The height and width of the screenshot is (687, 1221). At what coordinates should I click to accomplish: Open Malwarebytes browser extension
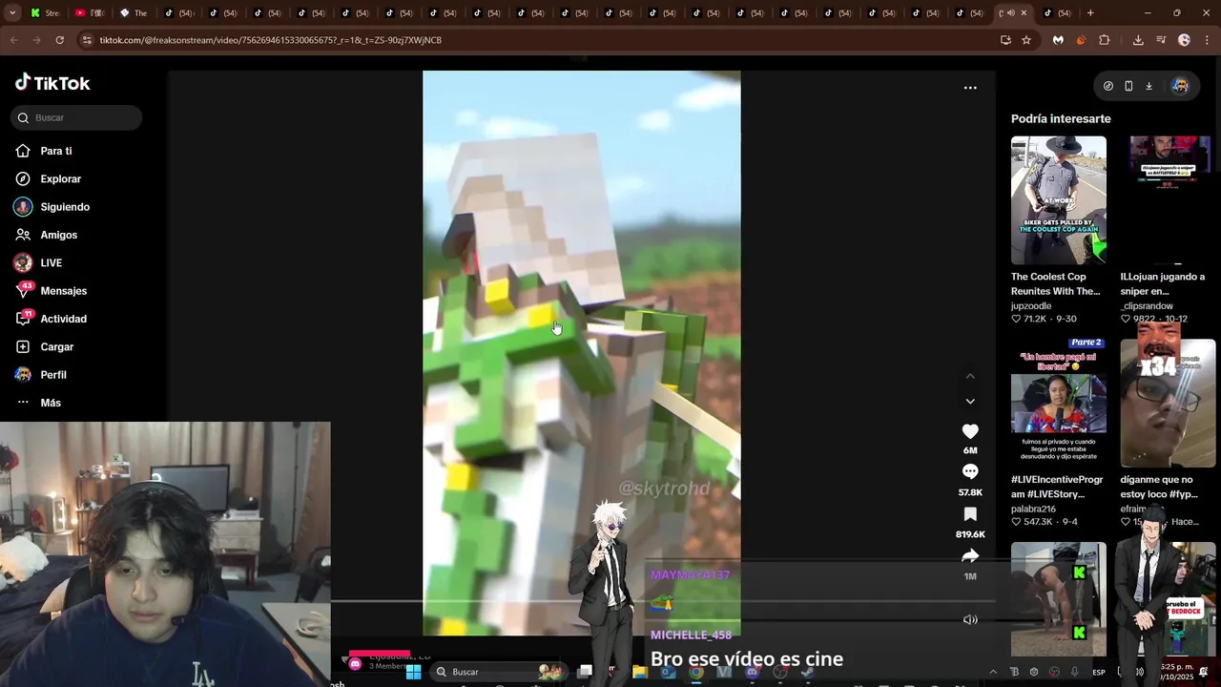click(1058, 40)
